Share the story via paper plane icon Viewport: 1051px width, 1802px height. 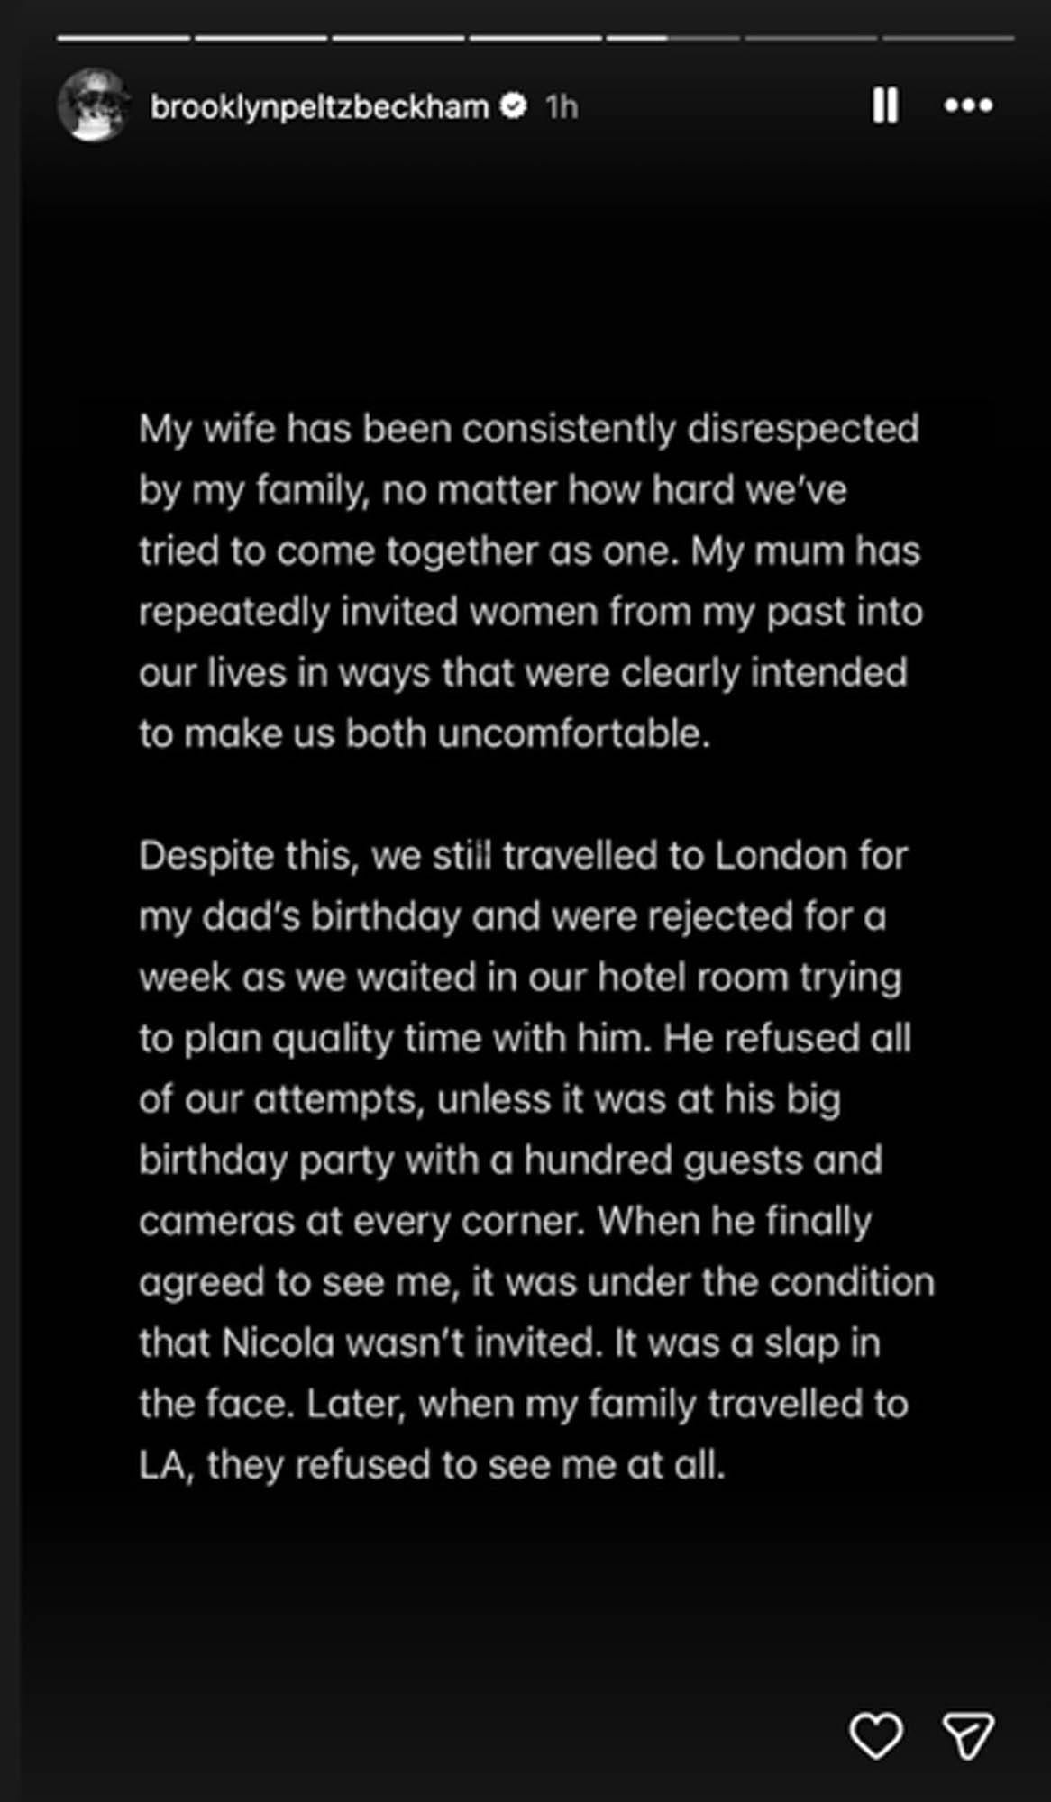pos(968,1735)
